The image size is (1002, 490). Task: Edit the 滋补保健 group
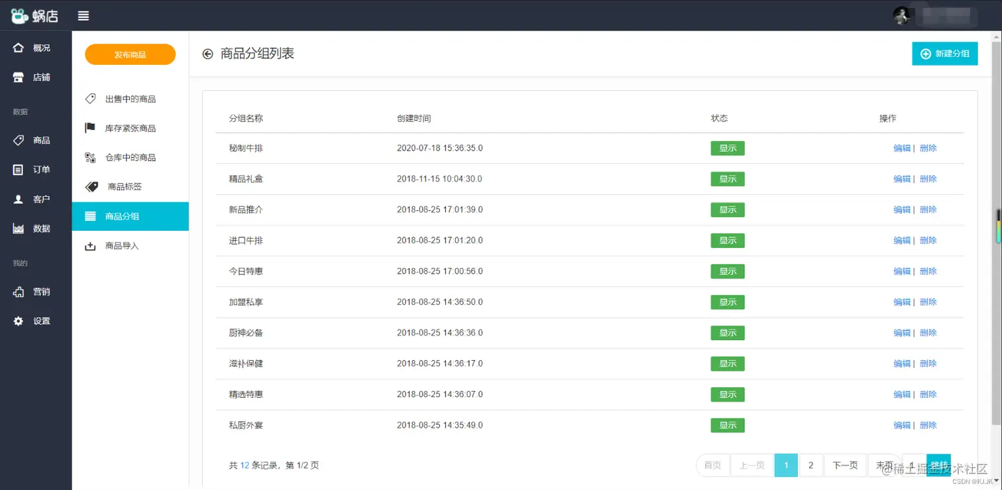click(902, 363)
